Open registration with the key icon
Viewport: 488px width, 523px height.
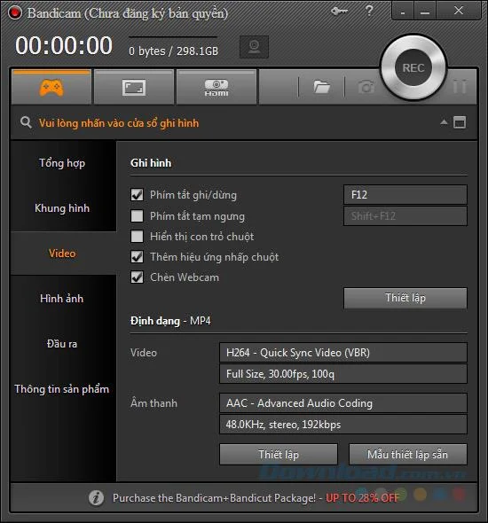click(339, 12)
